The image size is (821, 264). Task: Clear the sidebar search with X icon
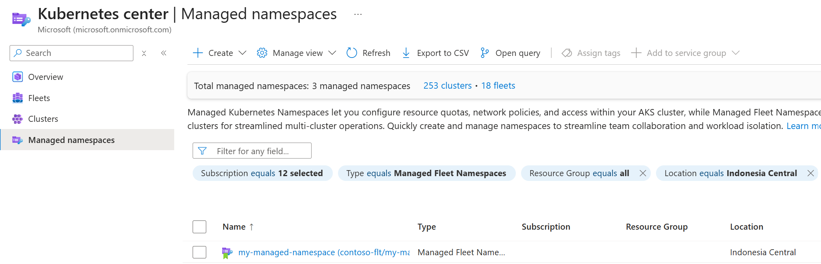pyautogui.click(x=144, y=53)
